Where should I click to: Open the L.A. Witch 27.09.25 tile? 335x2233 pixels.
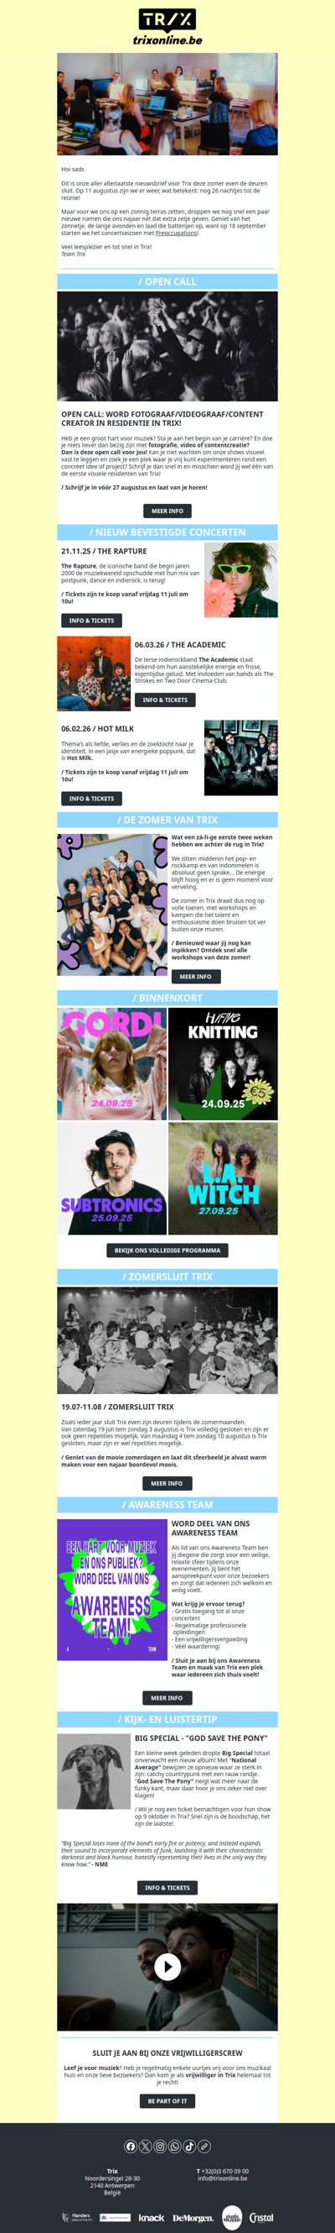tap(223, 1178)
